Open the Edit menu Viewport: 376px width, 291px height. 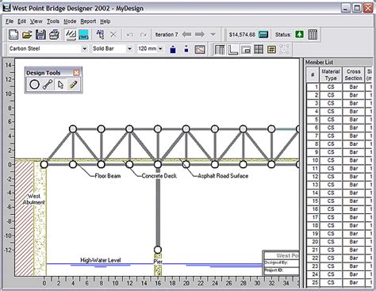tap(22, 21)
